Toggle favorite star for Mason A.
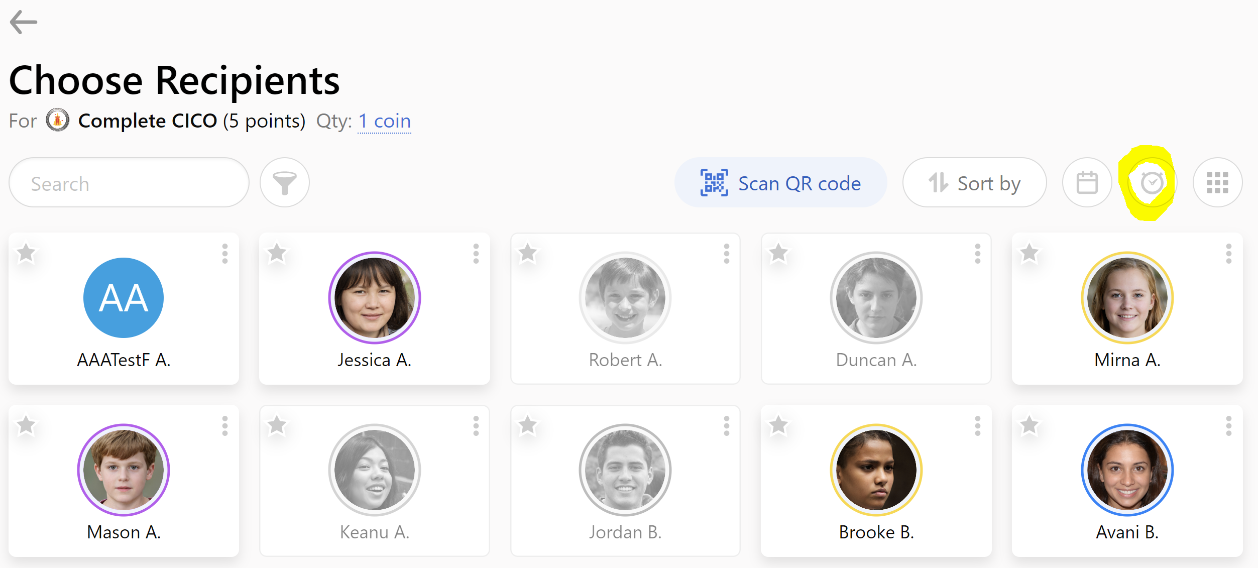 [26, 425]
